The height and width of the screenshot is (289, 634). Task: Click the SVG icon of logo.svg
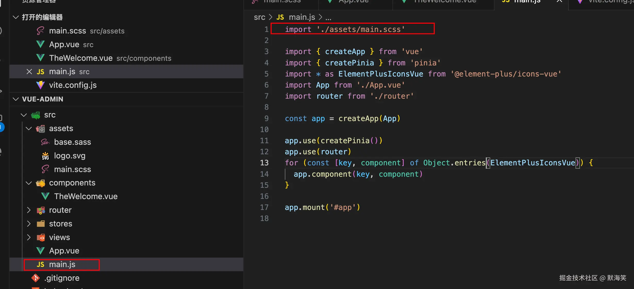(45, 156)
